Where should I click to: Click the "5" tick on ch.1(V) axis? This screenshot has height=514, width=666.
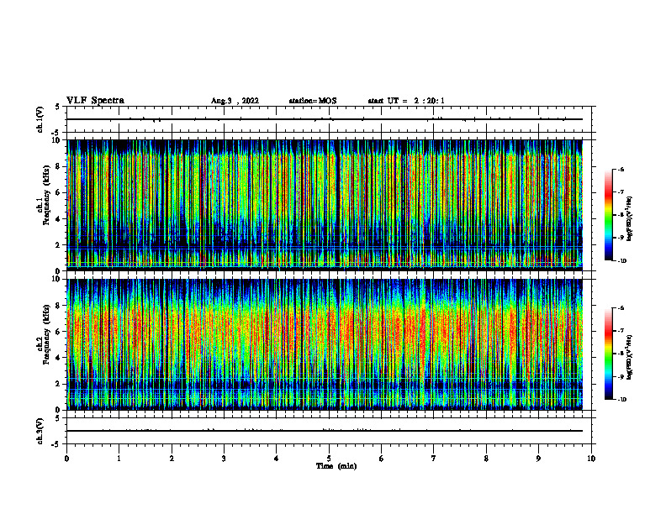pos(59,107)
